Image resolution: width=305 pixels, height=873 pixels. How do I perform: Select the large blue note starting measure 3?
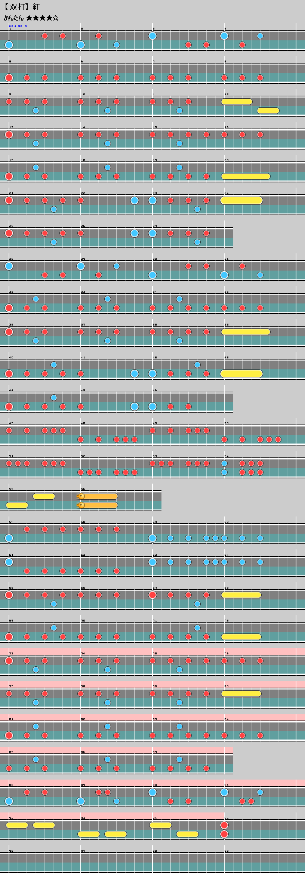[x=152, y=36]
